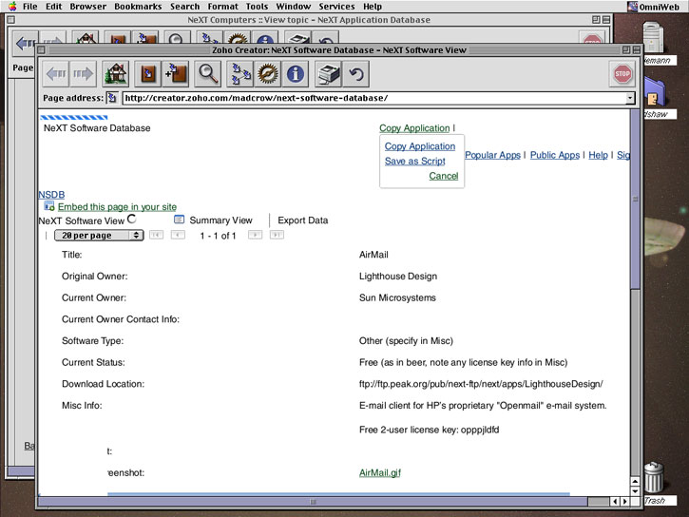Image resolution: width=689 pixels, height=517 pixels.
Task: Open the 20 per page dropdown
Action: (x=99, y=235)
